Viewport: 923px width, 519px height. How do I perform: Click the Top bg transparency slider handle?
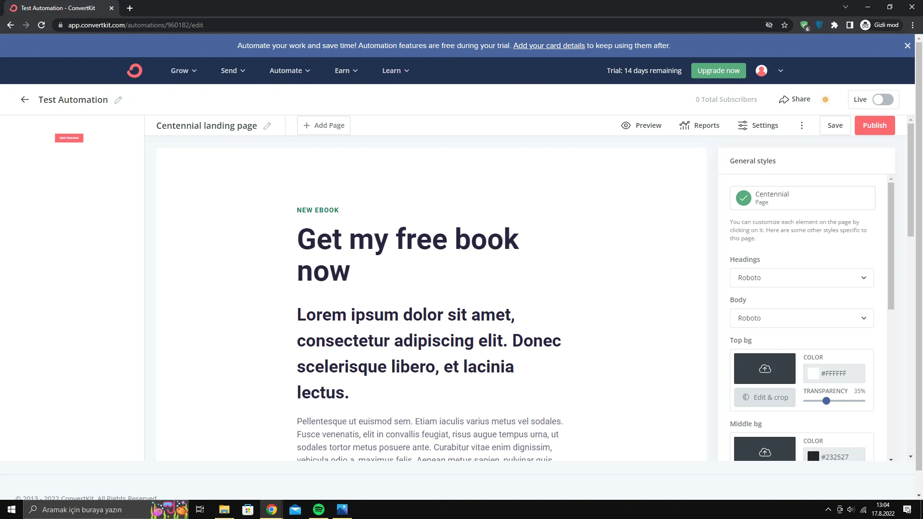click(x=826, y=401)
